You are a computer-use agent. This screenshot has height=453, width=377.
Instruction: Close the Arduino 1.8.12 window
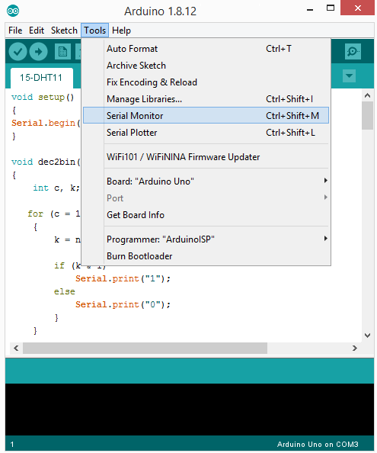point(357,8)
